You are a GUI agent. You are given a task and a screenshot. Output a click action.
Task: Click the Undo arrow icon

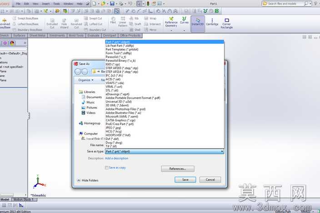click(x=130, y=4)
